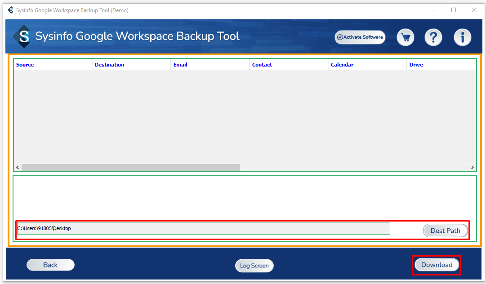Screen dimensions: 486x284
Task: Click the Contact column header
Action: pos(289,65)
